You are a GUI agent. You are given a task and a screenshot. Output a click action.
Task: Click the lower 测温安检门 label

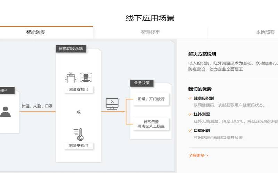pos(79,145)
